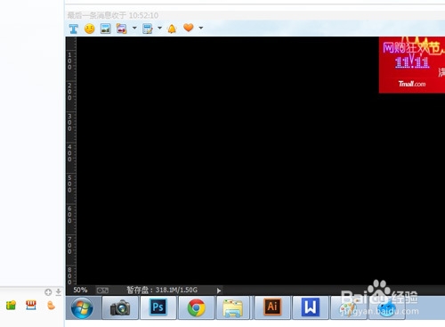The image size is (445, 327).
Task: Open the emoji smiley picker
Action: [89, 29]
